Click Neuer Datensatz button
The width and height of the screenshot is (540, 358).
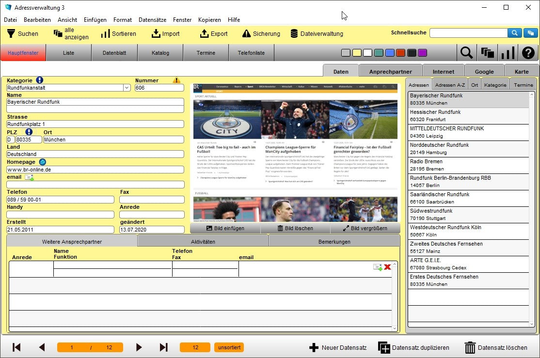tap(338, 347)
